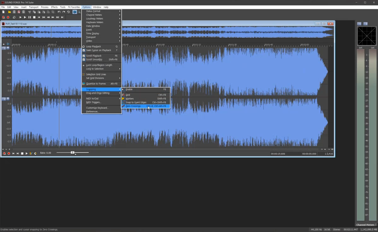378x232 pixels.
Task: Click the Crop/Trim icon in toolbar
Action: pos(53,12)
